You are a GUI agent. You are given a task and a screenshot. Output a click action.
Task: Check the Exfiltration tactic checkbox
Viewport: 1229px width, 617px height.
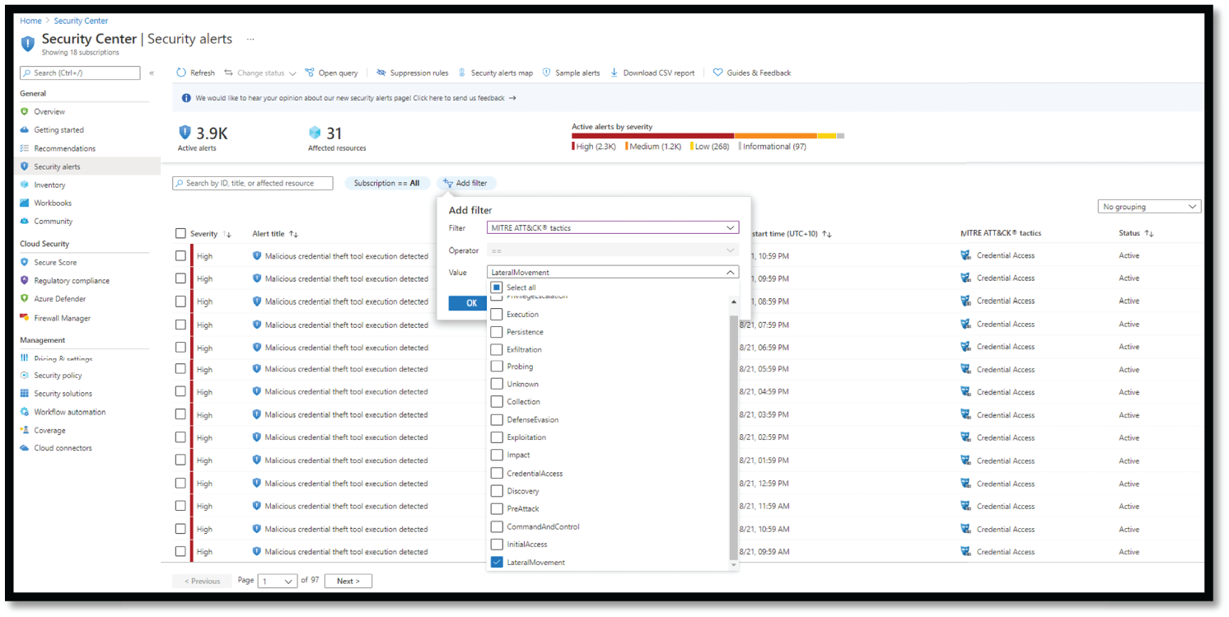497,349
